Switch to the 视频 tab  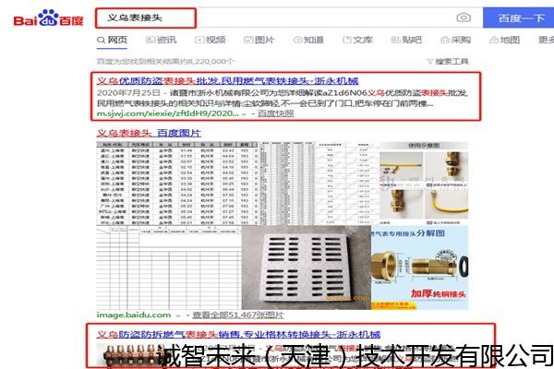click(x=211, y=40)
